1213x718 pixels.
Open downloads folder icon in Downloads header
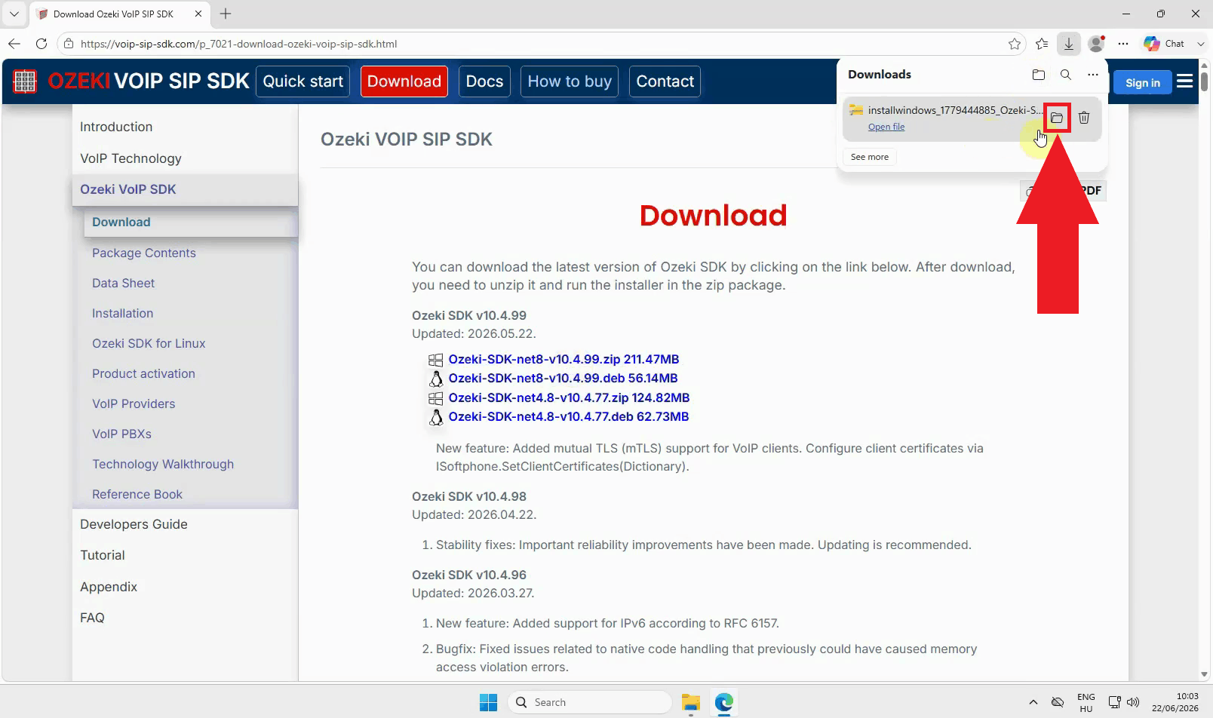coord(1039,75)
